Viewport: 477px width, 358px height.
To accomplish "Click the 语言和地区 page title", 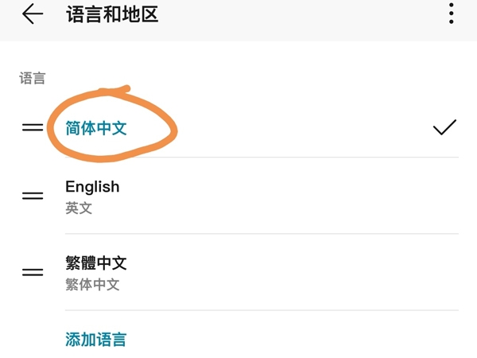I will pos(112,14).
